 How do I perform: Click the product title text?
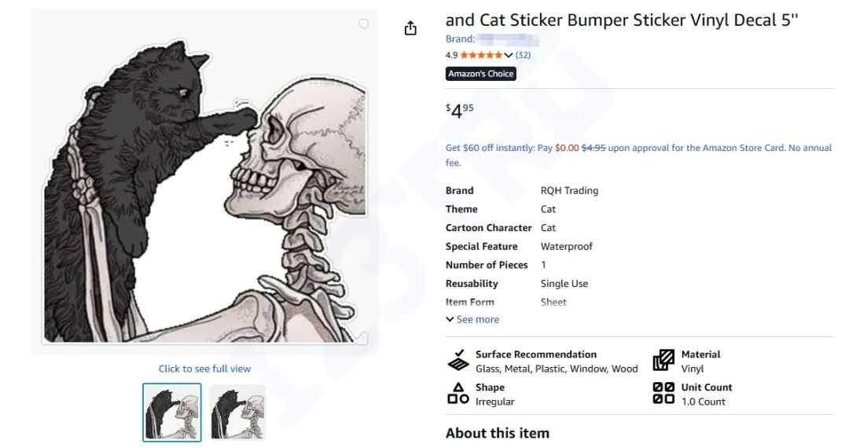pos(621,20)
